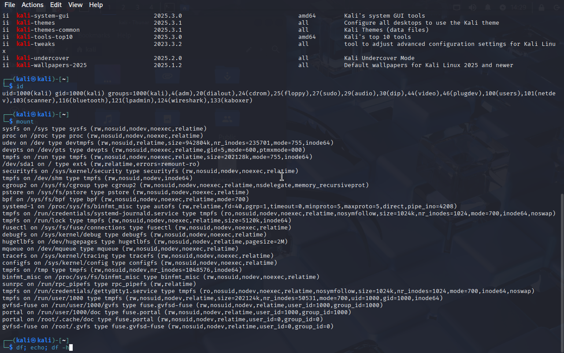Click the 'df; echo; df -h' command line
This screenshot has width=564, height=353.
[42, 348]
